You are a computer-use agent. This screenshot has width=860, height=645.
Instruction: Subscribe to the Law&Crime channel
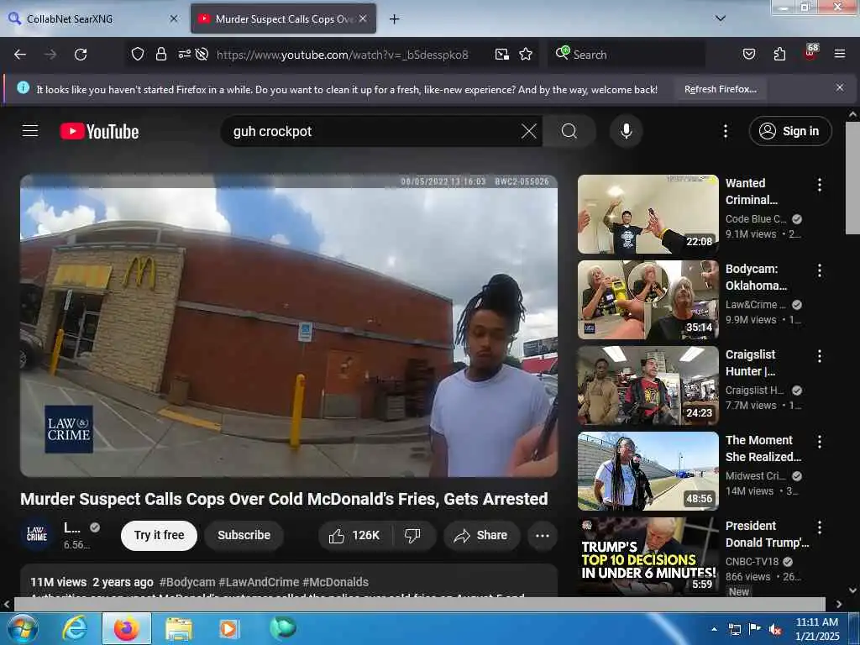click(244, 535)
